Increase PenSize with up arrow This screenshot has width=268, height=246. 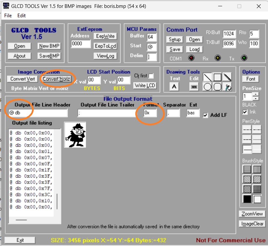(x=255, y=94)
